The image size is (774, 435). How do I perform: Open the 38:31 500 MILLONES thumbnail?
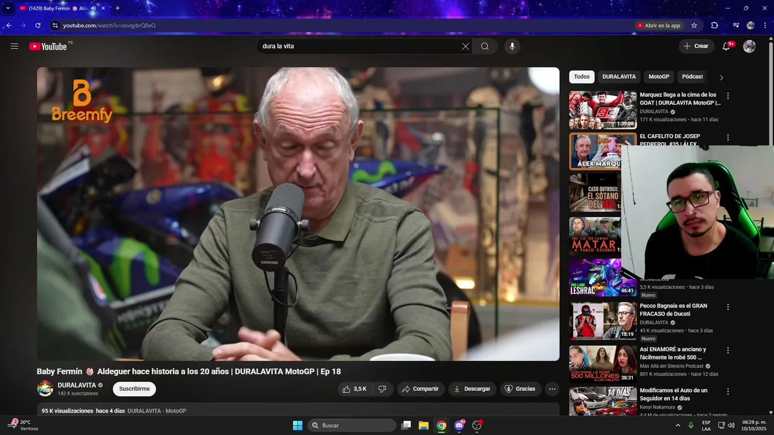pos(603,364)
